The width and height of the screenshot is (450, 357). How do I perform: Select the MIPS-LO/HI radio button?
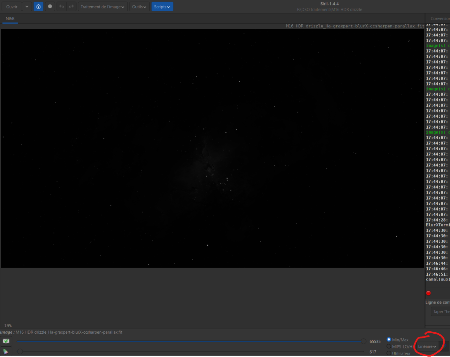[x=389, y=346]
